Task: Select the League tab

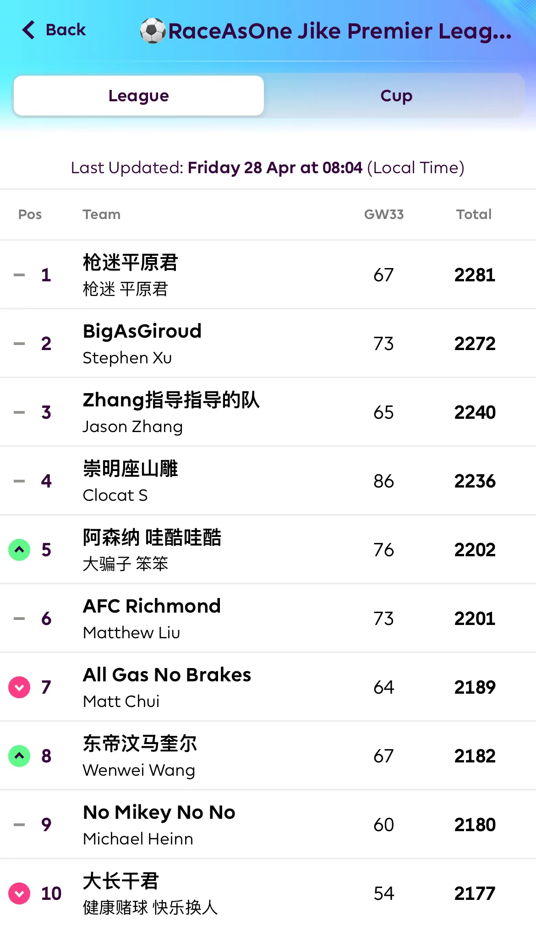Action: (139, 96)
